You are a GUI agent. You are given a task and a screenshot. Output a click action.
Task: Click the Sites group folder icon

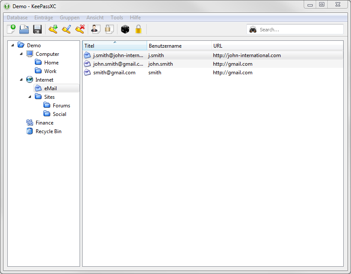pos(38,97)
